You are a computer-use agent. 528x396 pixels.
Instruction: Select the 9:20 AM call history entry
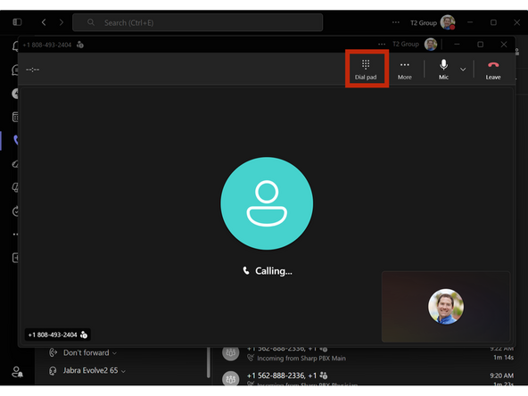pos(367,378)
